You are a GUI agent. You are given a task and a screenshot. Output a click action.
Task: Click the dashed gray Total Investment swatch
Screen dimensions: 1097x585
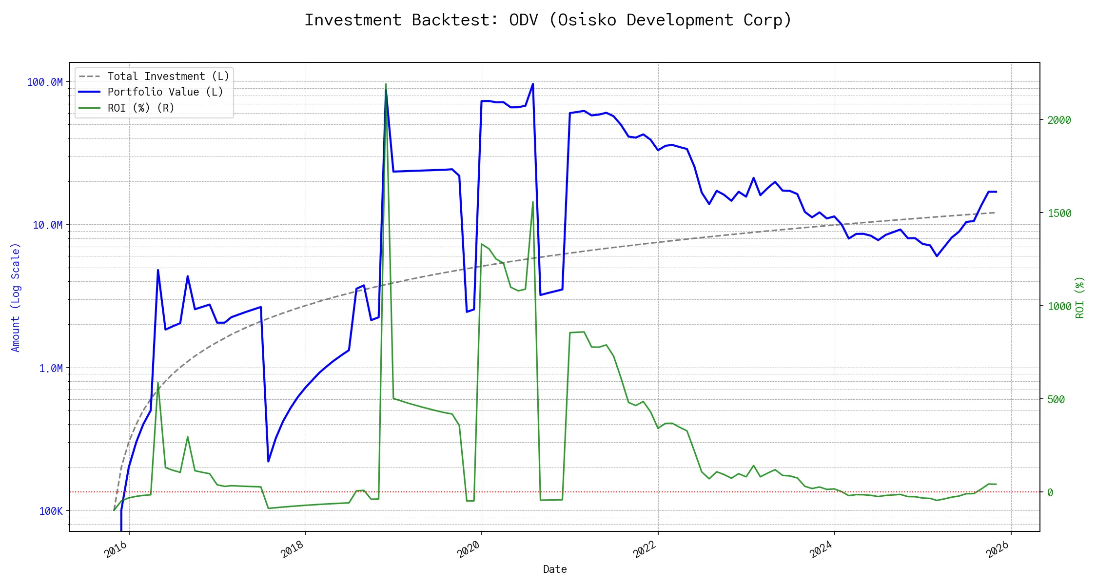89,77
